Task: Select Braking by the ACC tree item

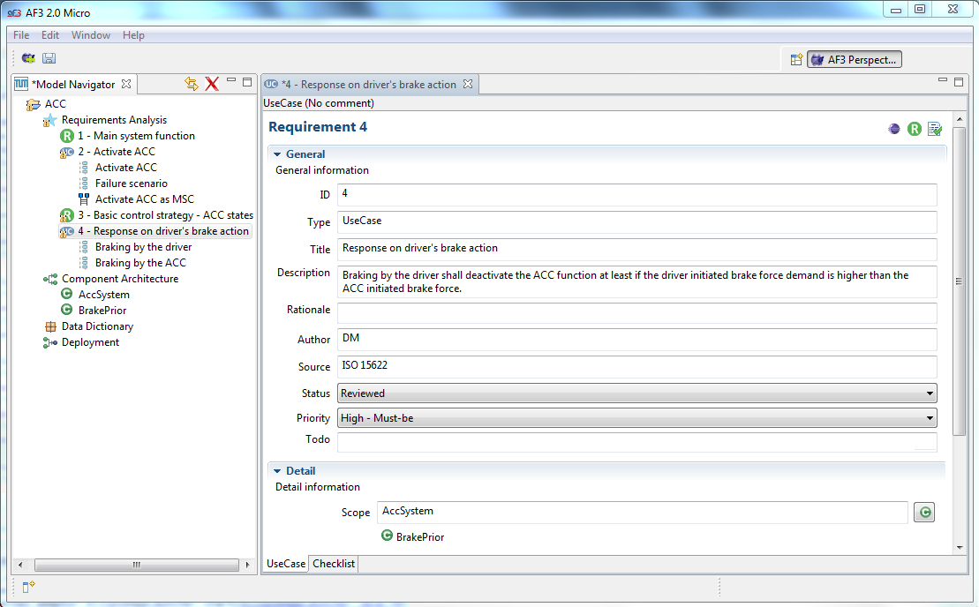Action: point(140,263)
